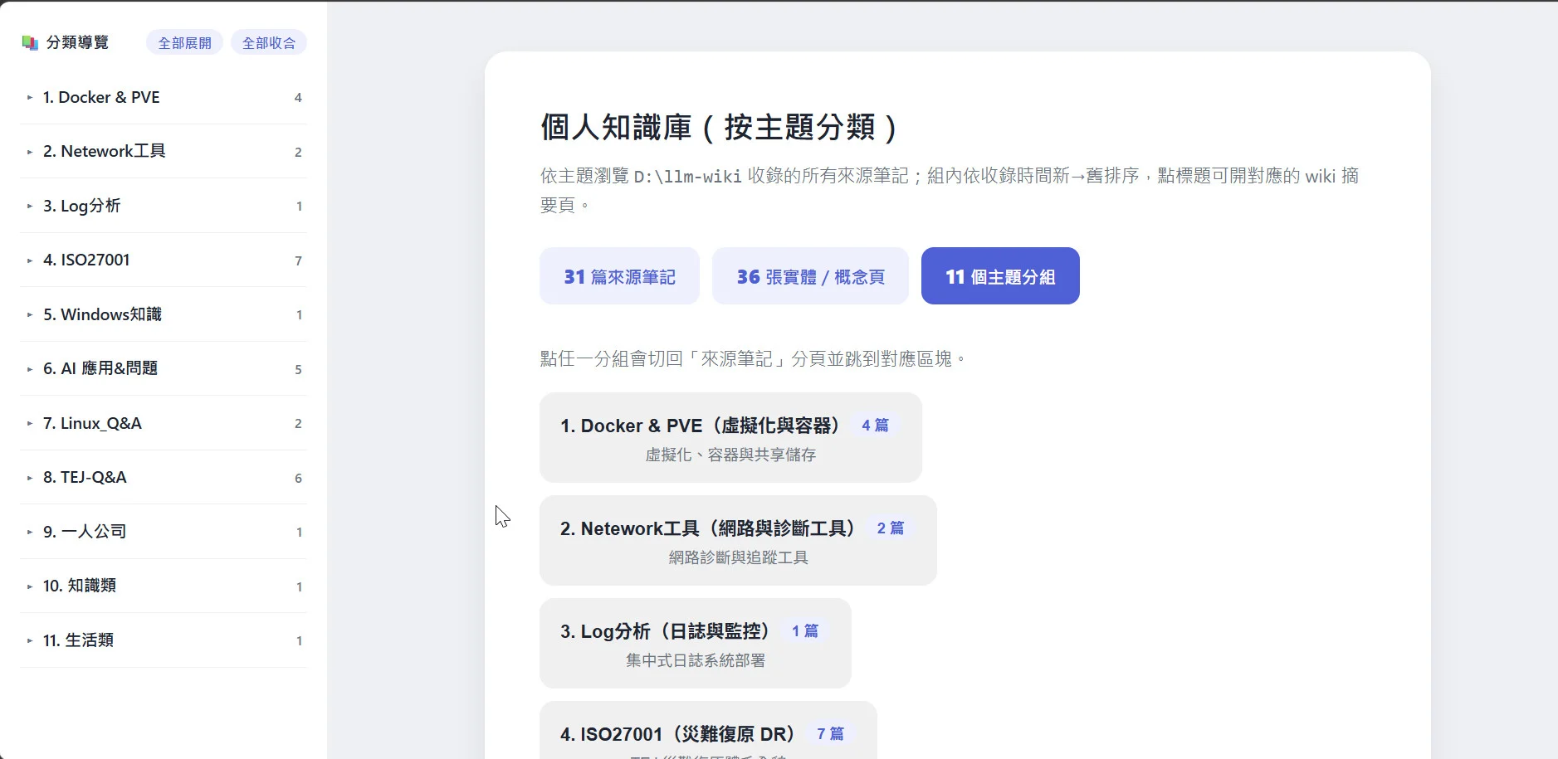Click the 網路診斷與追蹤工具 subtitle
The width and height of the screenshot is (1558, 759).
[738, 557]
